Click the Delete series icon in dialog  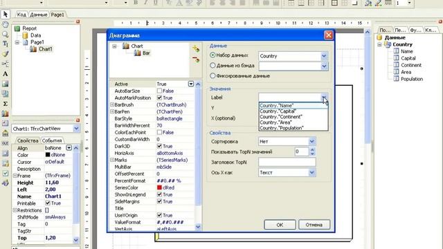click(x=196, y=59)
